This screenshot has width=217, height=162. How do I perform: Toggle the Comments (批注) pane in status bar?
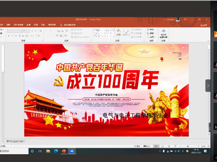tap(147, 146)
